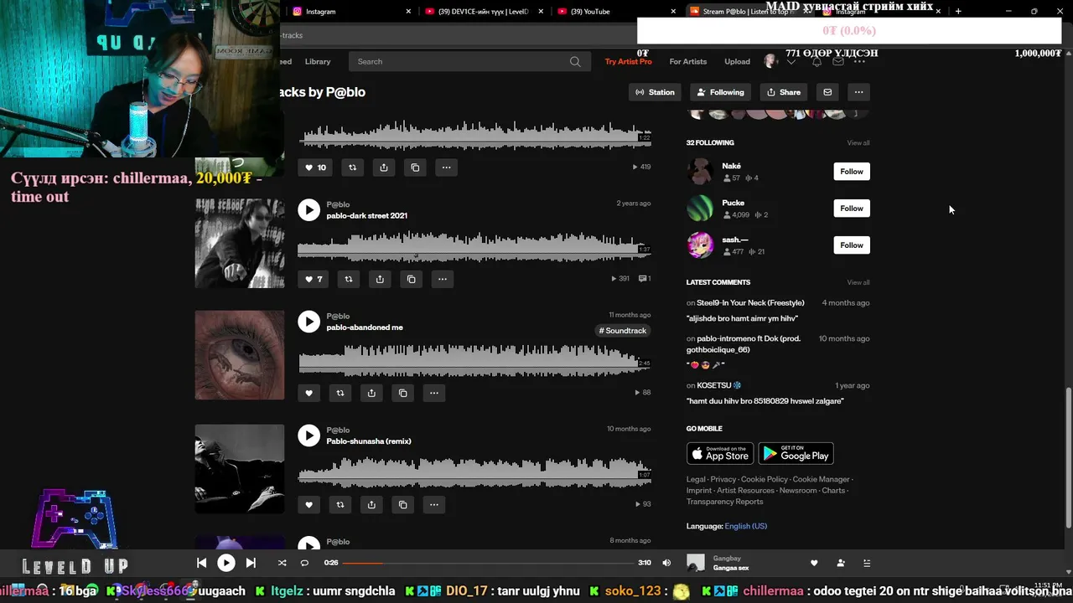Seek on the player progress bar
1073x603 pixels.
tap(489, 563)
